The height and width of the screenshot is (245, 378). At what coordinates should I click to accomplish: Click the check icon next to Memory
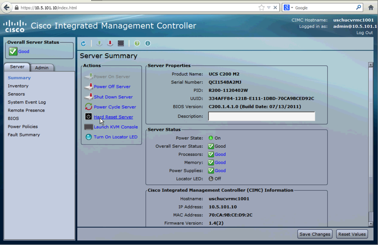pyautogui.click(x=211, y=162)
